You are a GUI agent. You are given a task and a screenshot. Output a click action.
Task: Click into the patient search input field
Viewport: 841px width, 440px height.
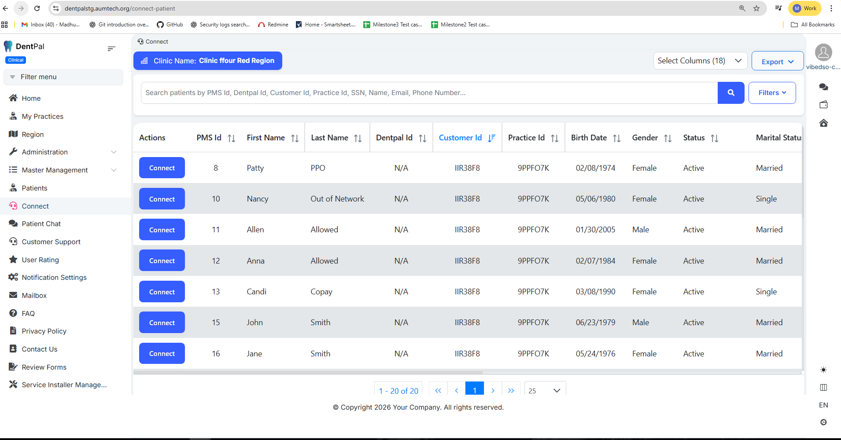429,93
